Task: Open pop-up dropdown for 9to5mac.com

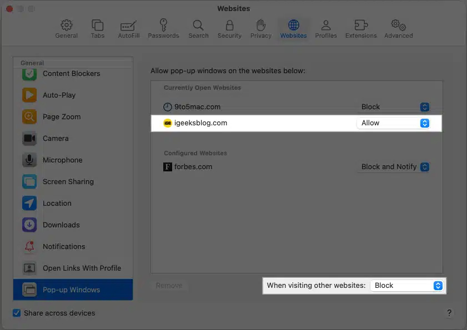Action: click(x=394, y=107)
